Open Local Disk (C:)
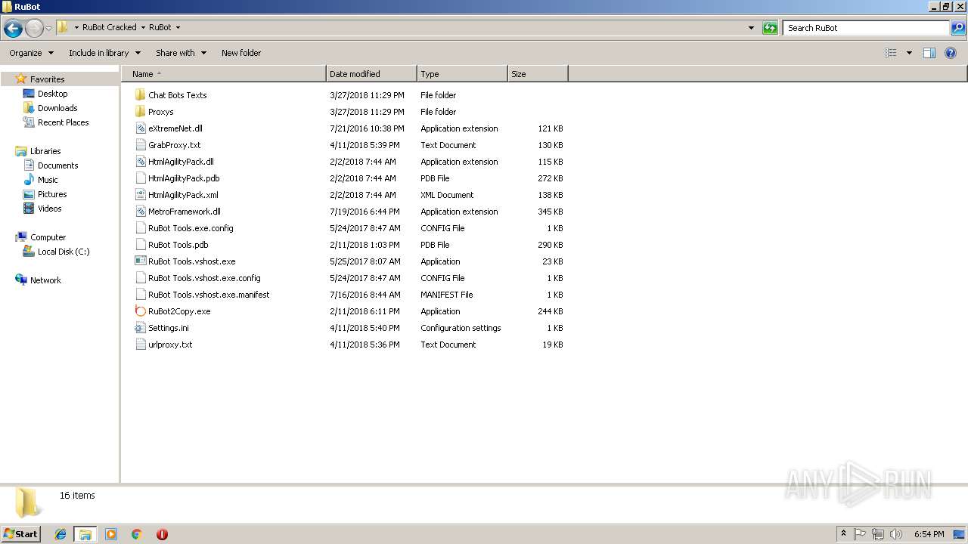968x544 pixels. click(64, 252)
